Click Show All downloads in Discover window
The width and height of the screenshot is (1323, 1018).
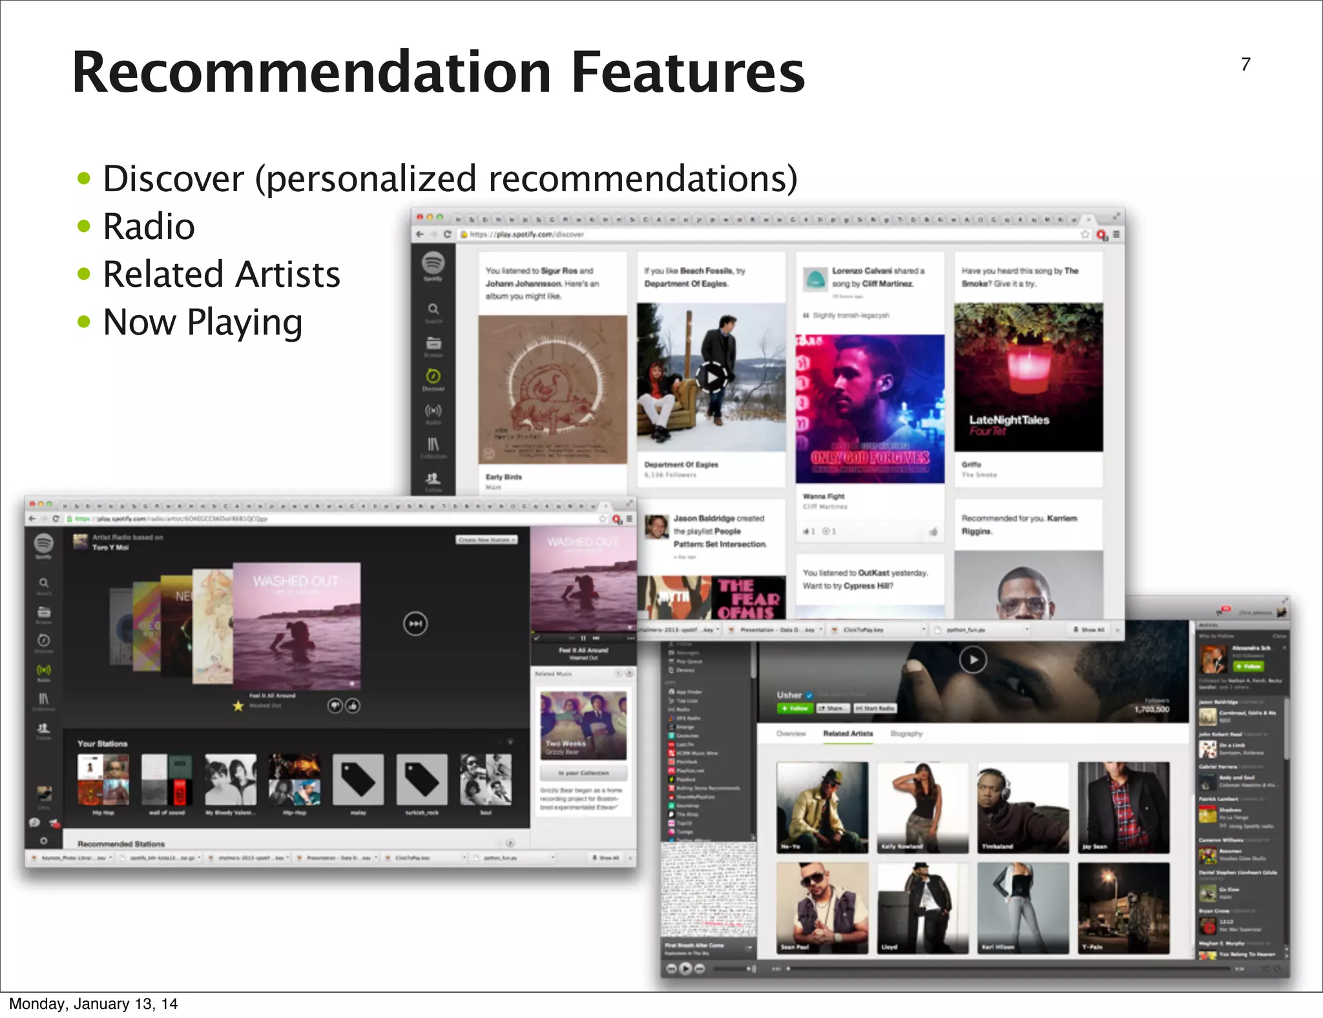1089,629
